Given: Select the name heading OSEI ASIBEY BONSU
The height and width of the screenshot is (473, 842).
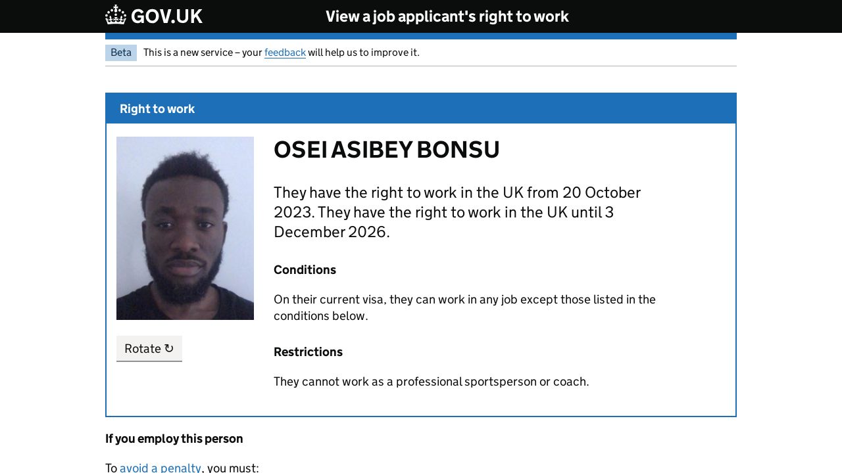Looking at the screenshot, I should pyautogui.click(x=386, y=150).
